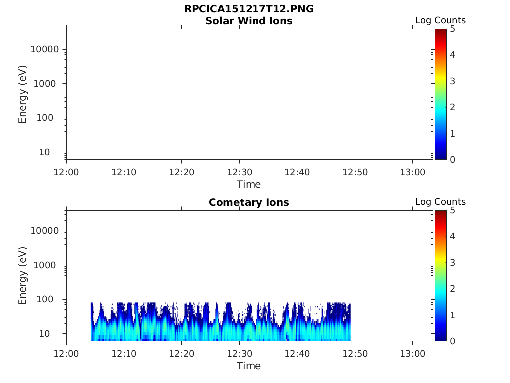Click Log Counts label above Cometary colorbar
Image resolution: width=510 pixels, height=383 pixels.
pos(440,202)
